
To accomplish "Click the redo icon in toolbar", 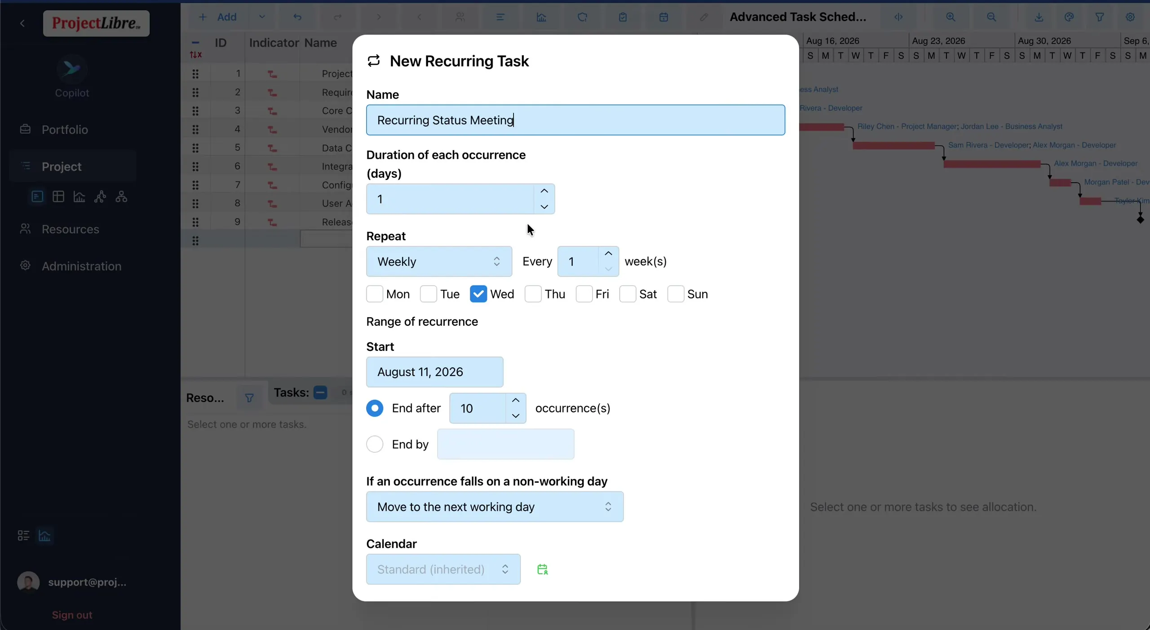I will click(337, 17).
